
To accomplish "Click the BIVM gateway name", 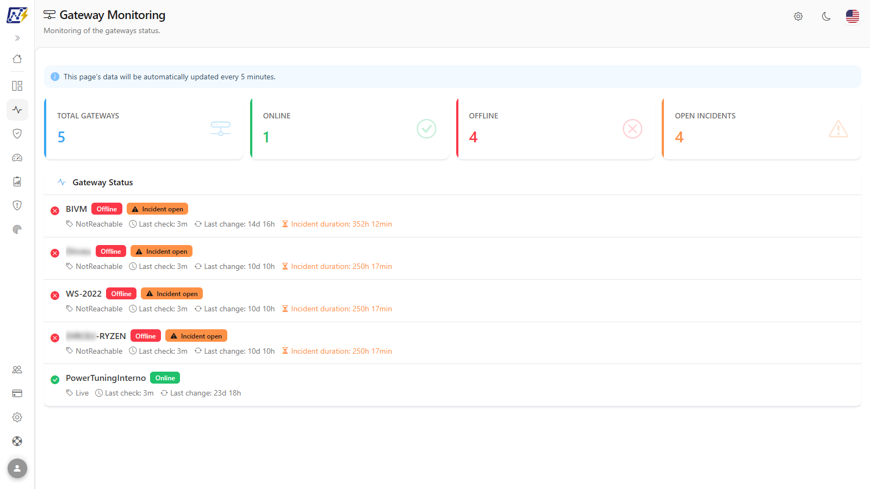I will pyautogui.click(x=76, y=209).
